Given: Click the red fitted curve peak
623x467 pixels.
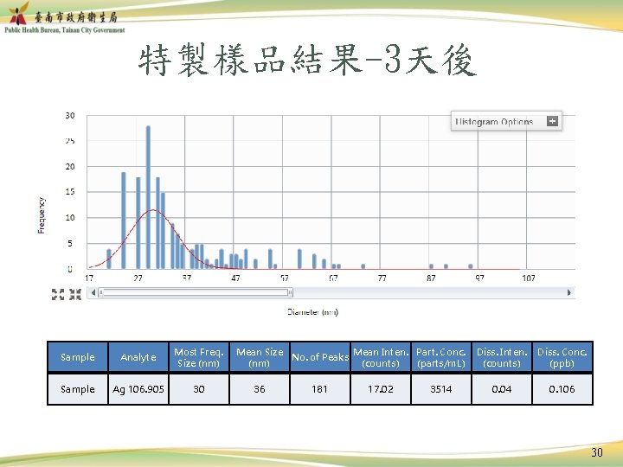Looking at the screenshot, I should click(x=153, y=209).
